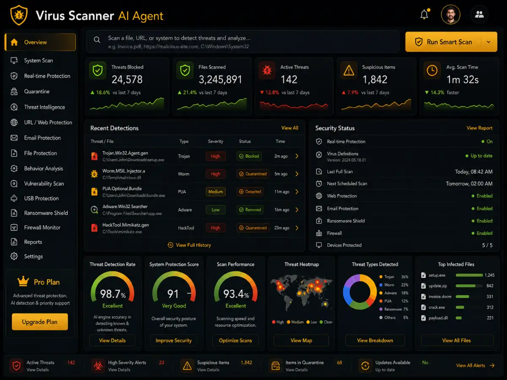Click the Trojan.Win32.Agent.gen file icon

tap(94, 156)
